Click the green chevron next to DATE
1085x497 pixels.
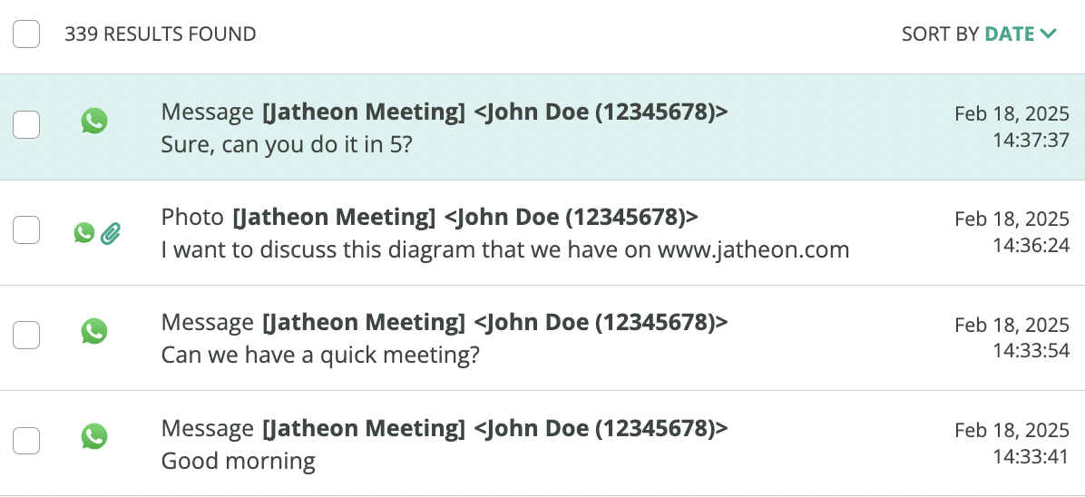pos(1049,34)
